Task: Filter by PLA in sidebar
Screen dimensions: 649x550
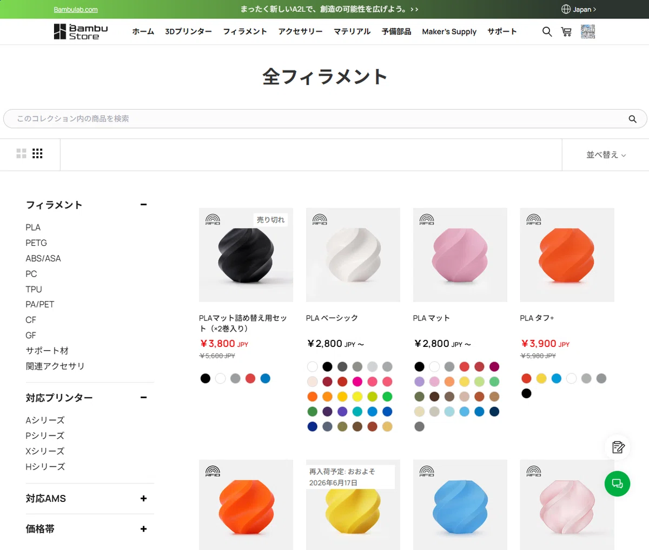Action: [x=33, y=227]
